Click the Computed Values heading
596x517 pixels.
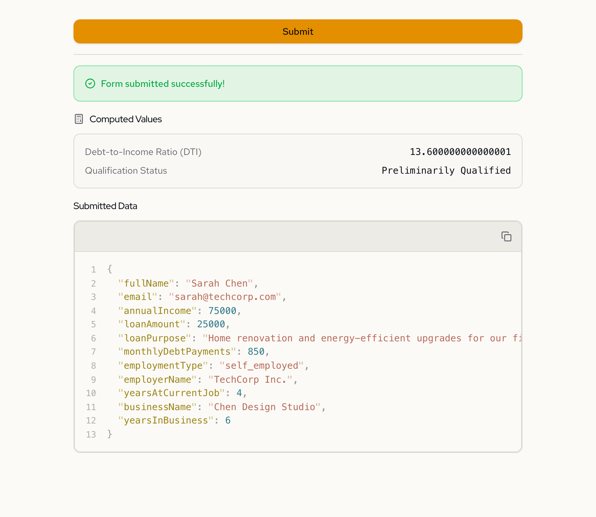126,119
